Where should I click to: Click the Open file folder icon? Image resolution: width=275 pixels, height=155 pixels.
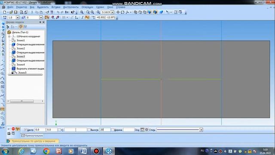coord(11,12)
